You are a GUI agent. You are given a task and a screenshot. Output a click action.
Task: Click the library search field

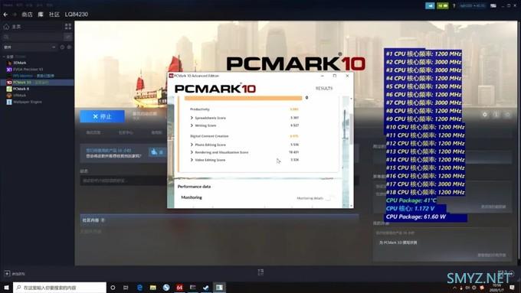32,37
